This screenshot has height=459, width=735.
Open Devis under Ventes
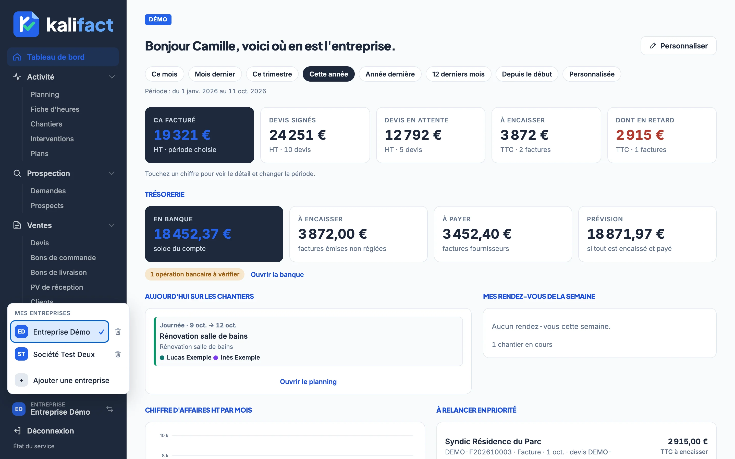pyautogui.click(x=40, y=243)
